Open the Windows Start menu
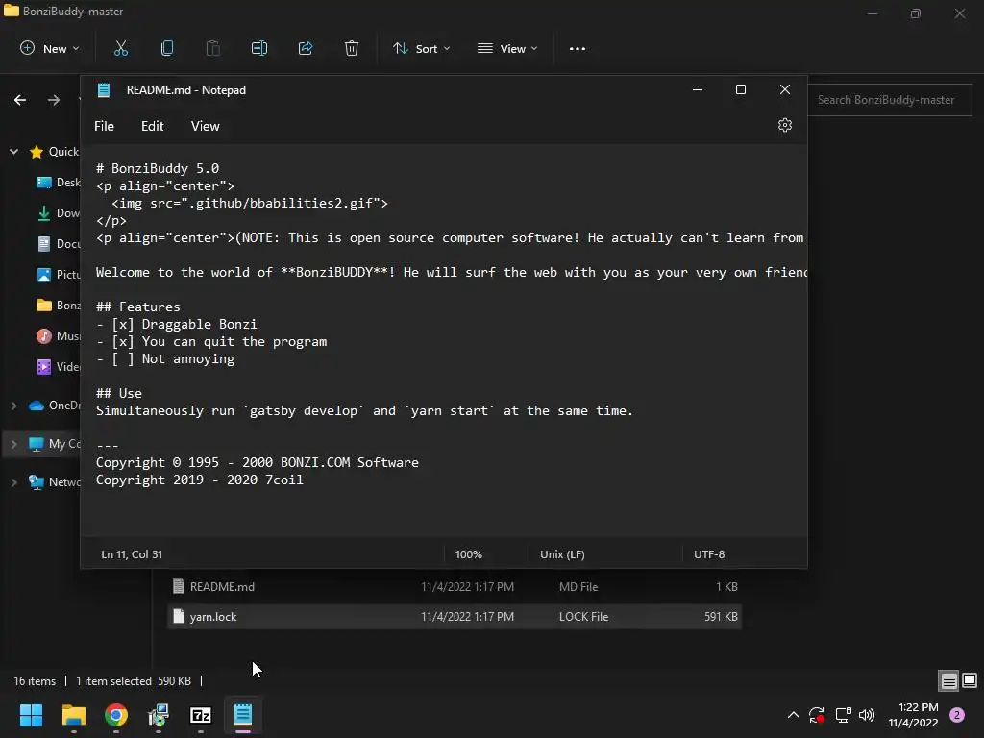This screenshot has height=738, width=984. pos(31,715)
